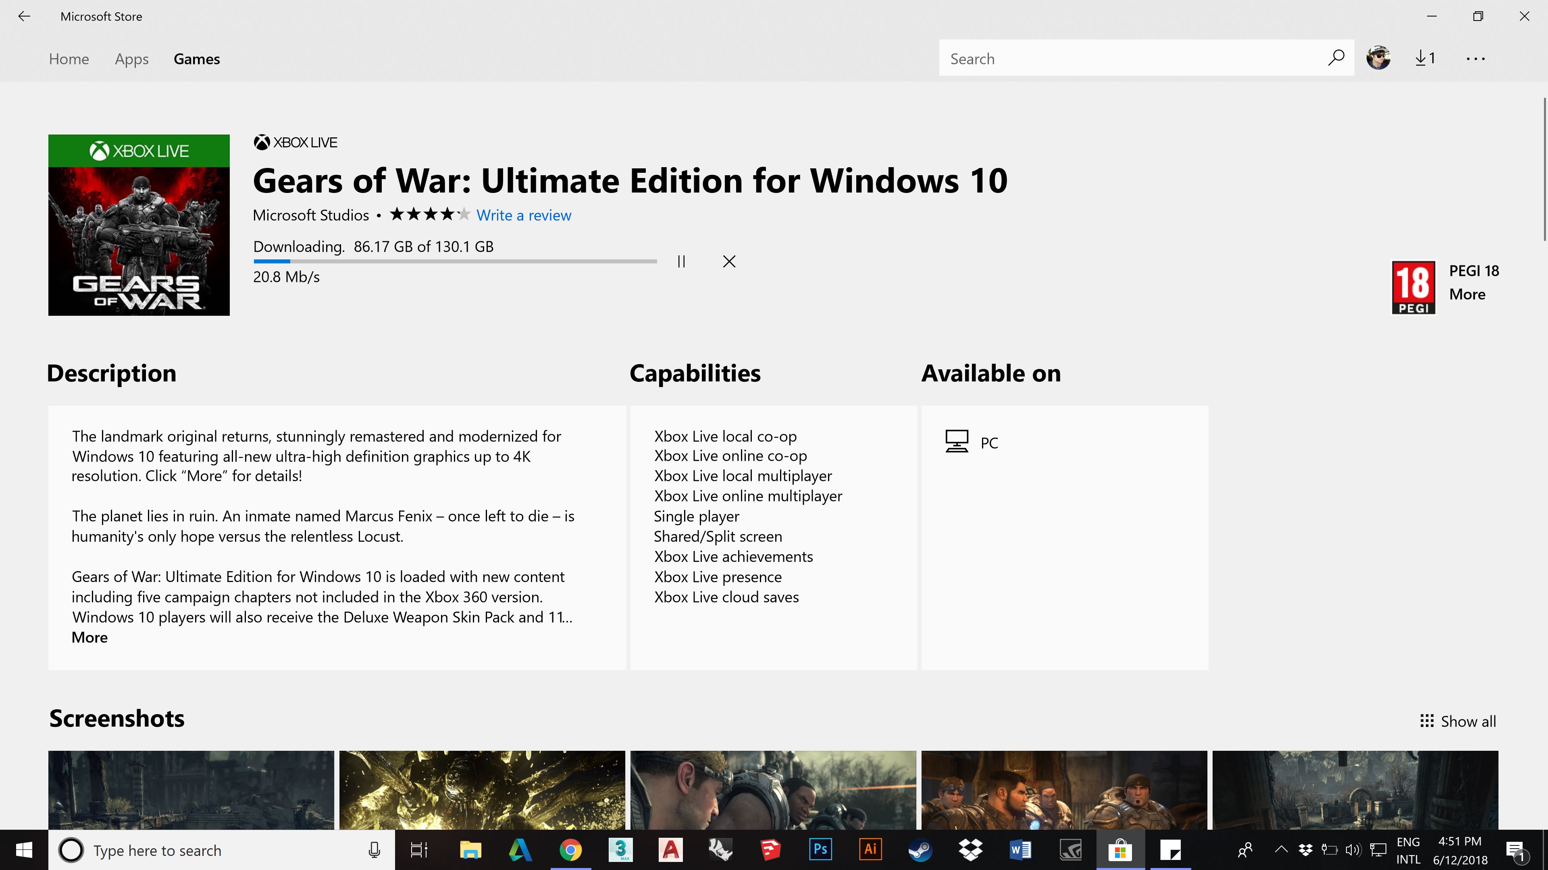Launch Steam from taskbar
The image size is (1548, 870).
920,850
